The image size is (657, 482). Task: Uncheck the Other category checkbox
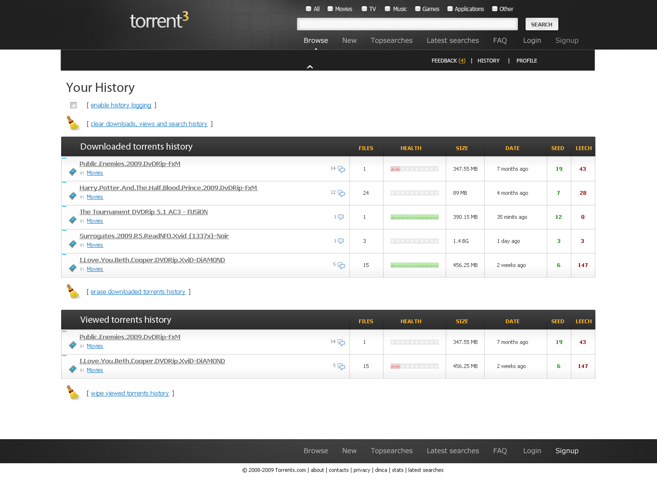[x=494, y=8]
